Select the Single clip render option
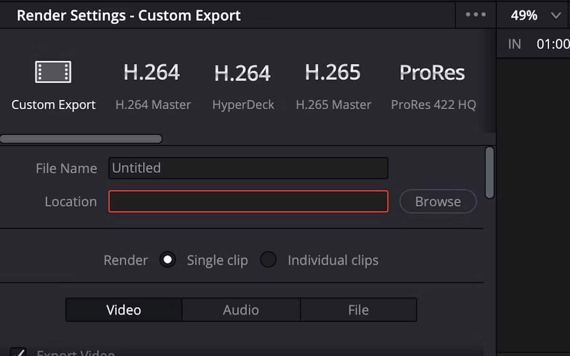The width and height of the screenshot is (570, 356). pos(168,260)
